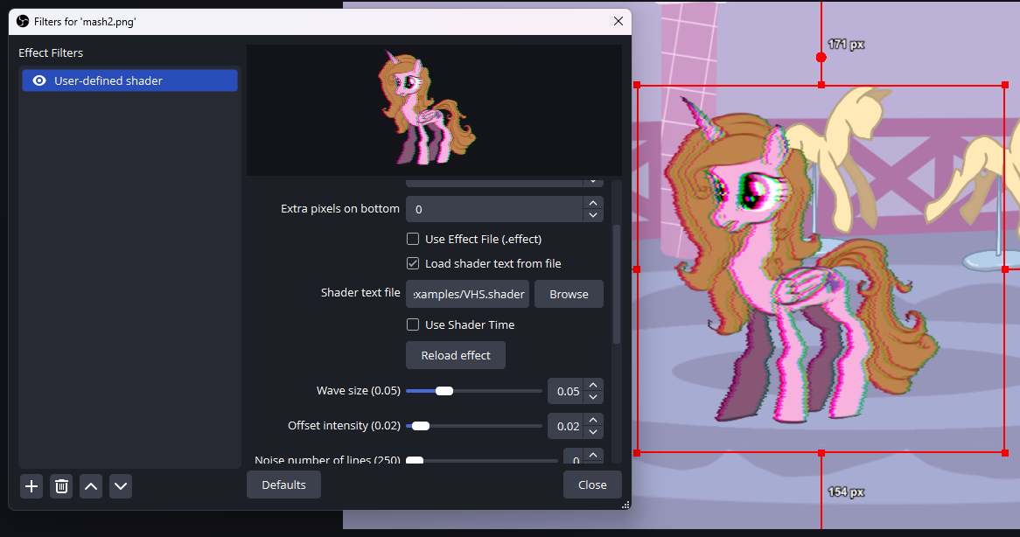Increase the Wave size spinner value
Image resolution: width=1020 pixels, height=537 pixels.
pos(593,386)
